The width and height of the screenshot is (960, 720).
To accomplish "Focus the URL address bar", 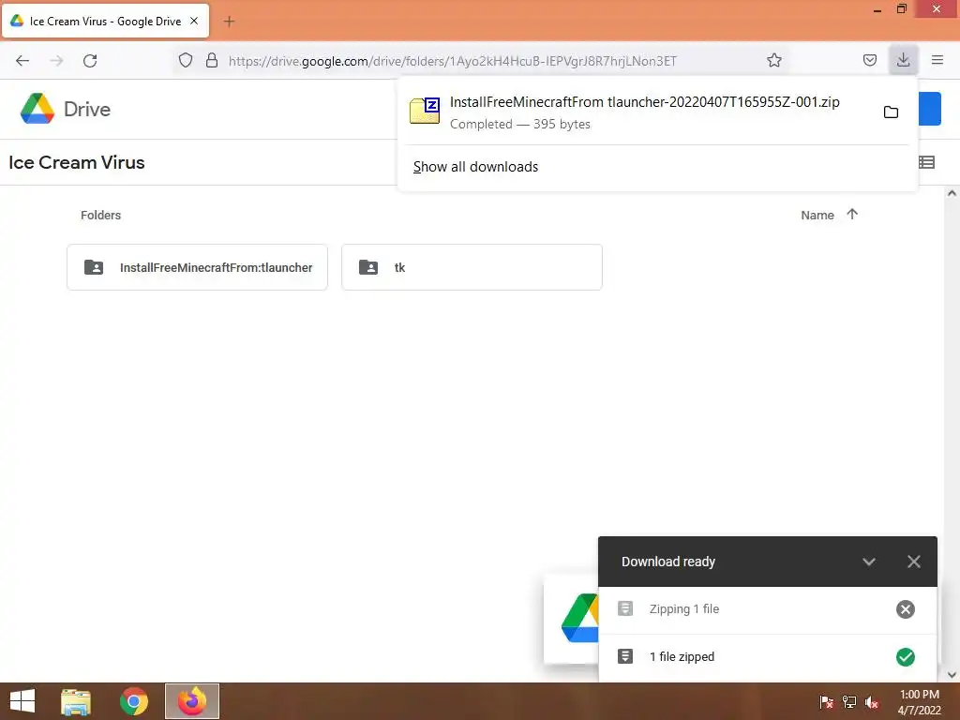I will coord(452,61).
